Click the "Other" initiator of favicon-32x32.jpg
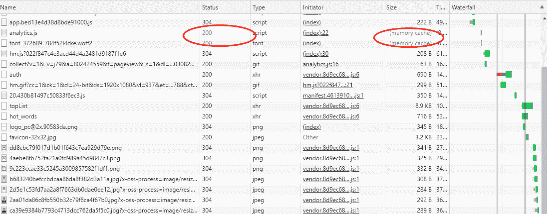 310,137
